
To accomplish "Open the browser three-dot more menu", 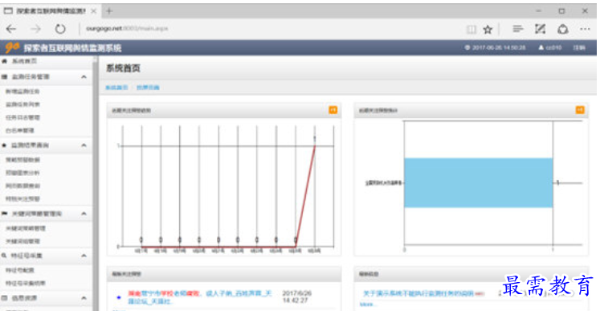I will pyautogui.click(x=585, y=29).
